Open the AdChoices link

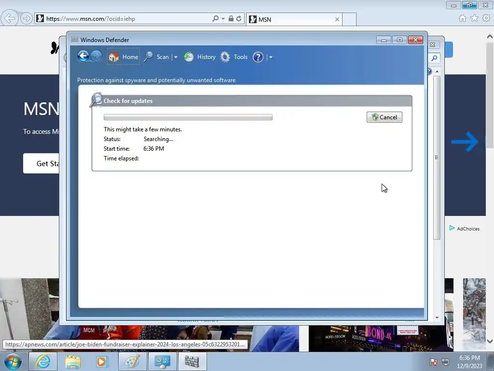click(465, 228)
